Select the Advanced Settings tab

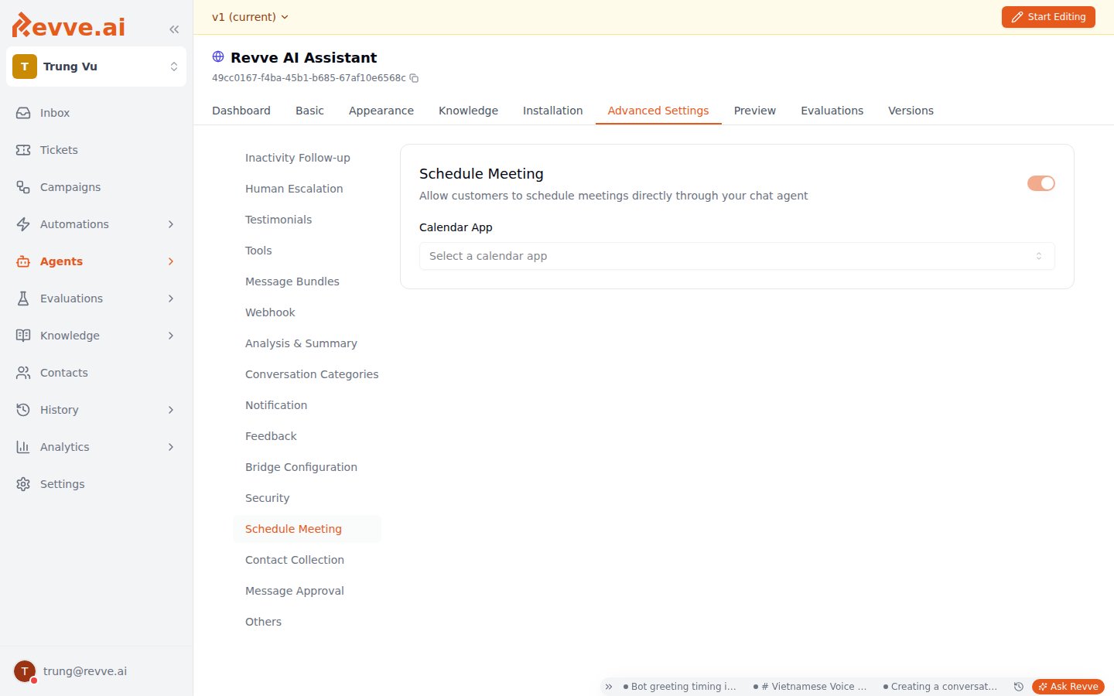tap(658, 111)
